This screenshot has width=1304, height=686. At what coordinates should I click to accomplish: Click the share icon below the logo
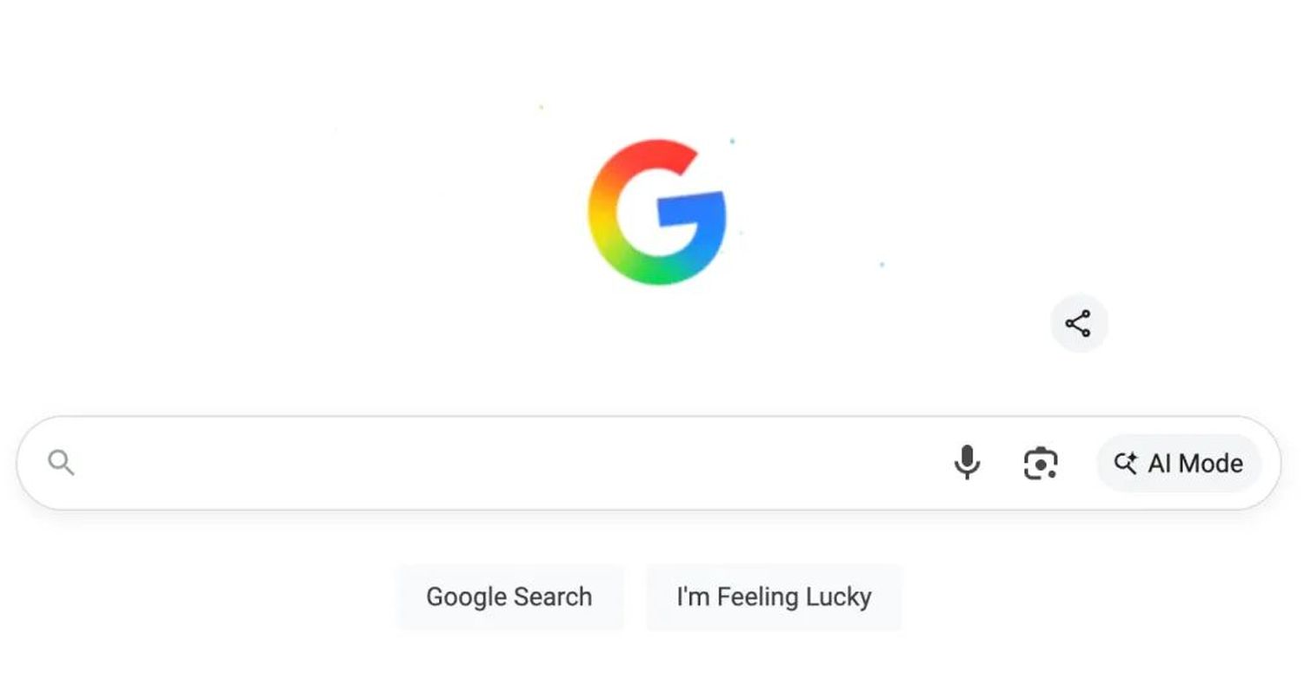click(x=1078, y=323)
